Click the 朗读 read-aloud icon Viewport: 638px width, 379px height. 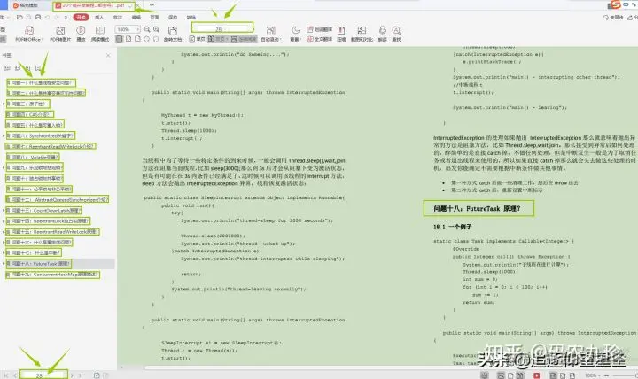click(x=383, y=30)
